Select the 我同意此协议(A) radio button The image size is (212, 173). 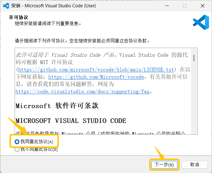click(17, 142)
